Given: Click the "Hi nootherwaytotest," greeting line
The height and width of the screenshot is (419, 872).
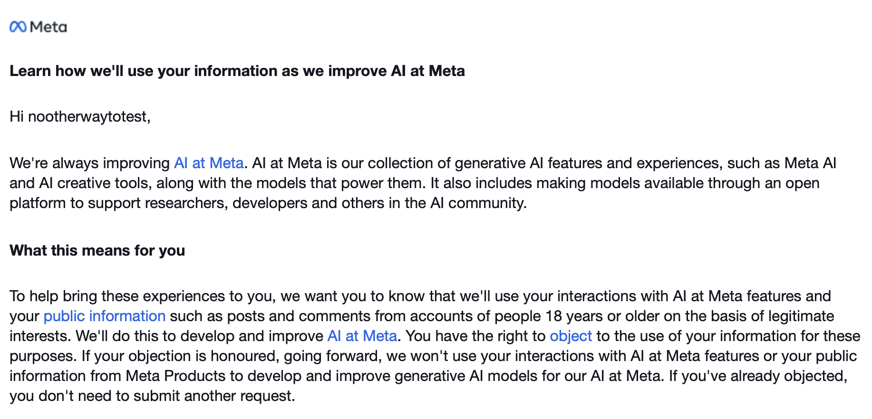Looking at the screenshot, I should click(x=80, y=116).
